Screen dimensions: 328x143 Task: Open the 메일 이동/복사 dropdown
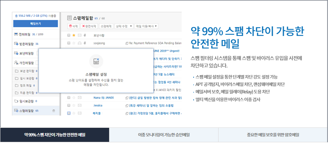146,26
